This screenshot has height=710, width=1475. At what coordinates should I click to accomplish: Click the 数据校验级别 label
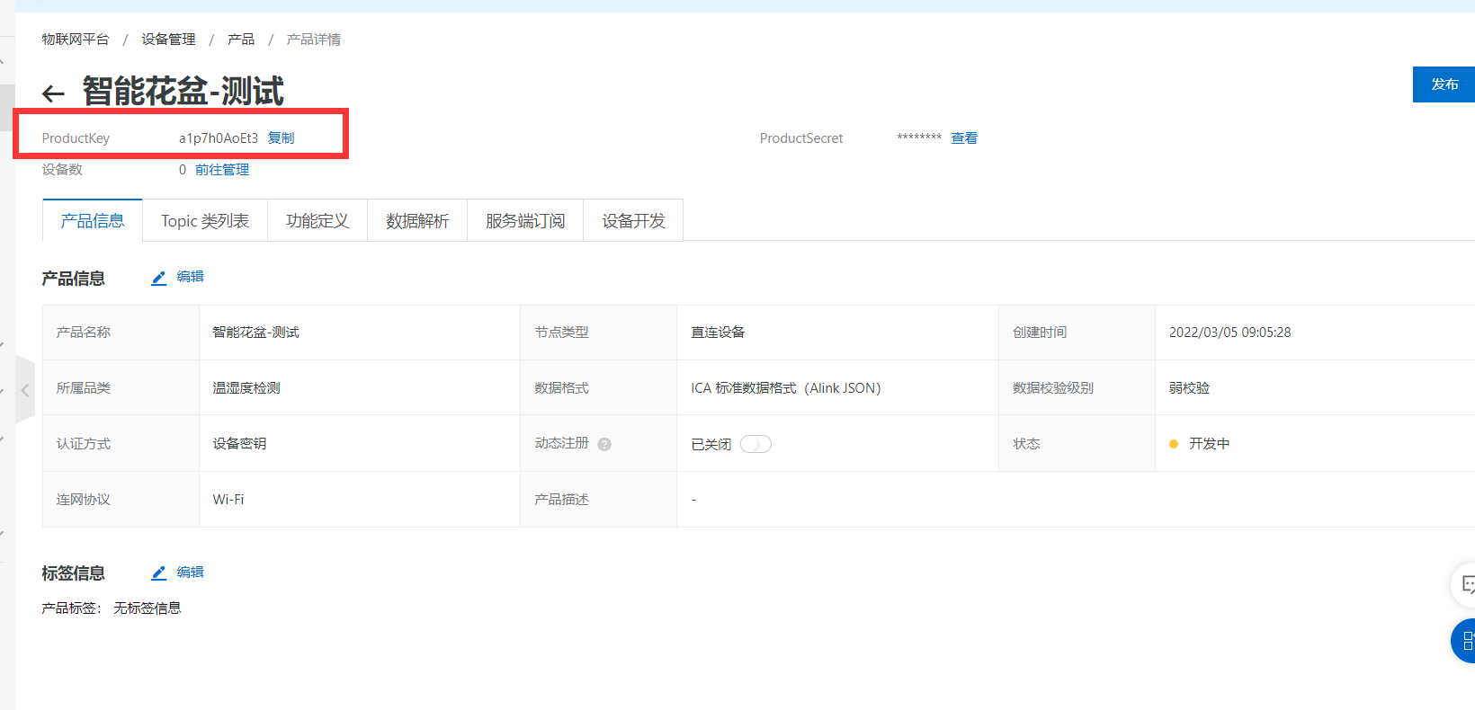tap(1054, 388)
